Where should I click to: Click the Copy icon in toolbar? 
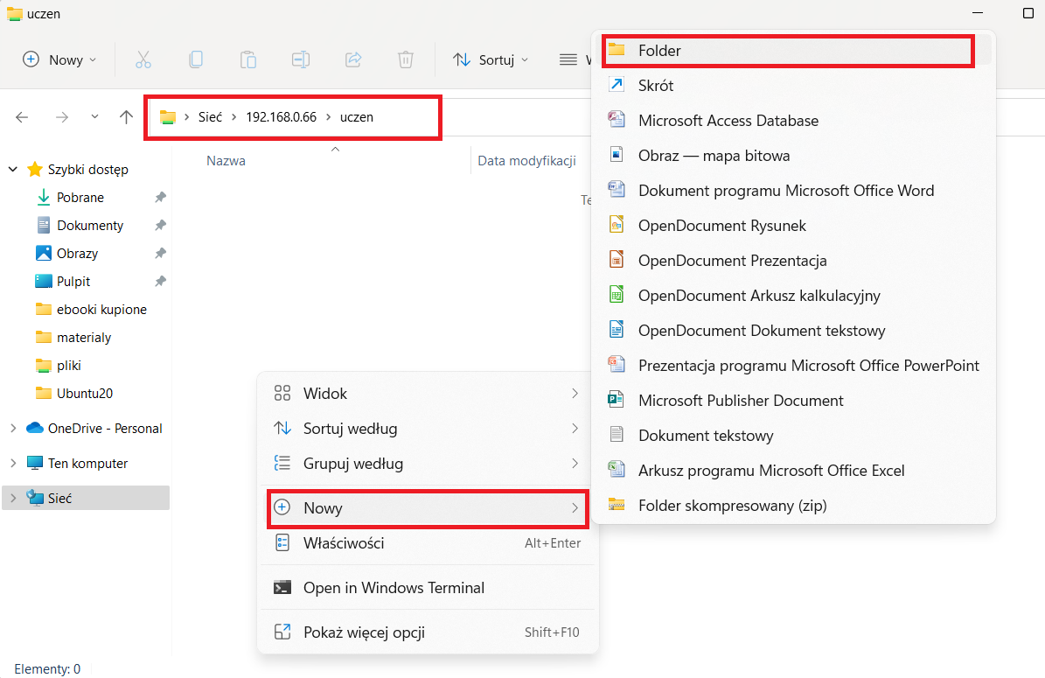click(x=196, y=59)
